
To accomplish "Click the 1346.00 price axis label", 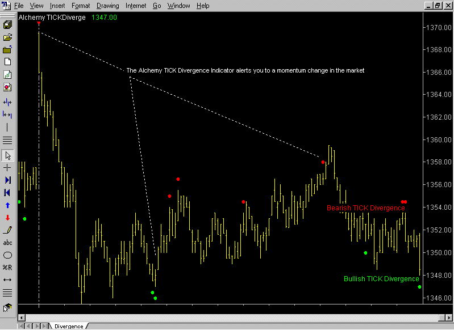I will click(439, 298).
